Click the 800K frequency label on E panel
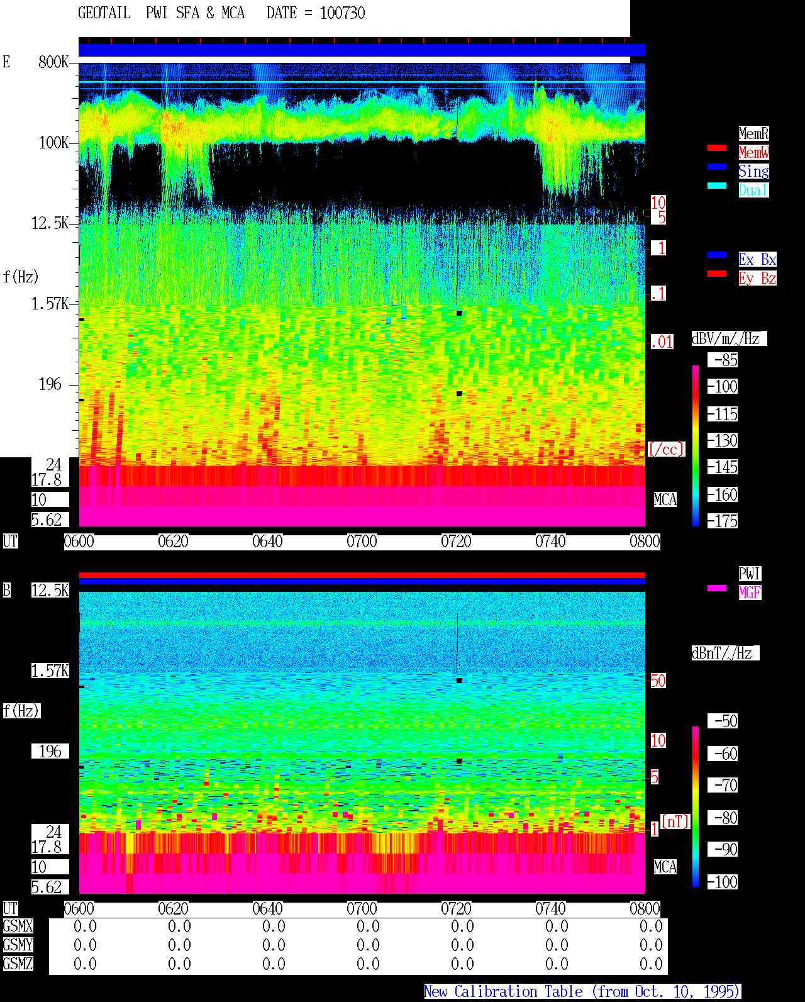The height and width of the screenshot is (1002, 805). (53, 62)
